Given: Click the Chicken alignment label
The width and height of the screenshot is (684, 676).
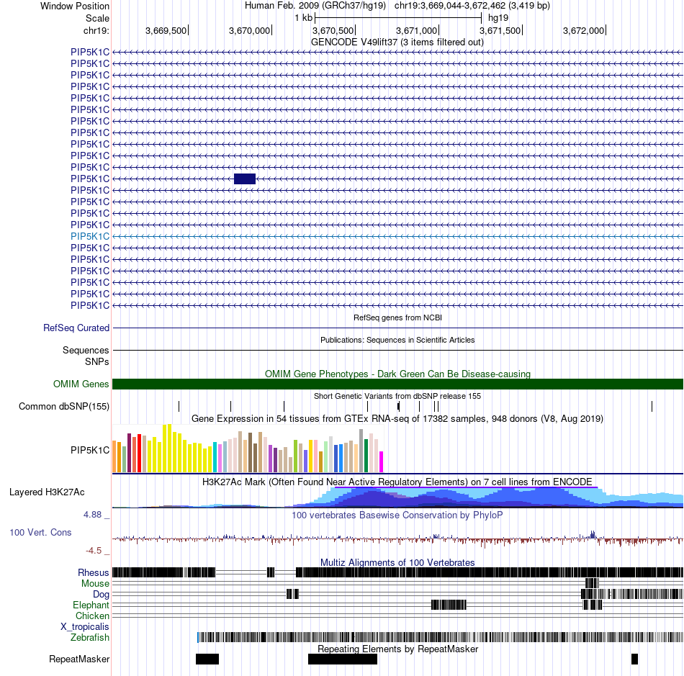Looking at the screenshot, I should click(92, 616).
